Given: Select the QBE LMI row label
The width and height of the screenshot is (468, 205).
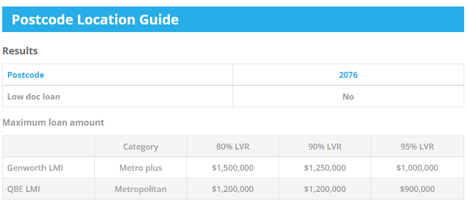Looking at the screenshot, I should [23, 189].
